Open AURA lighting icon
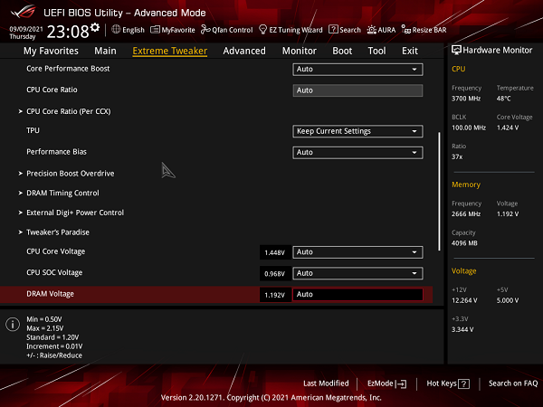The image size is (543, 407). pos(372,30)
